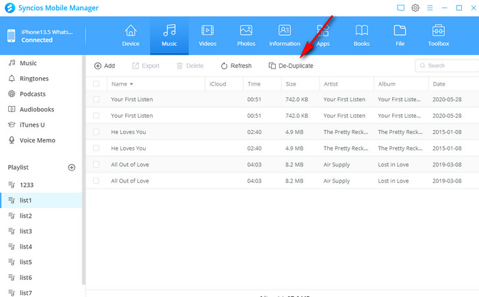
Task: Open the Toolbox tab
Action: tap(439, 36)
